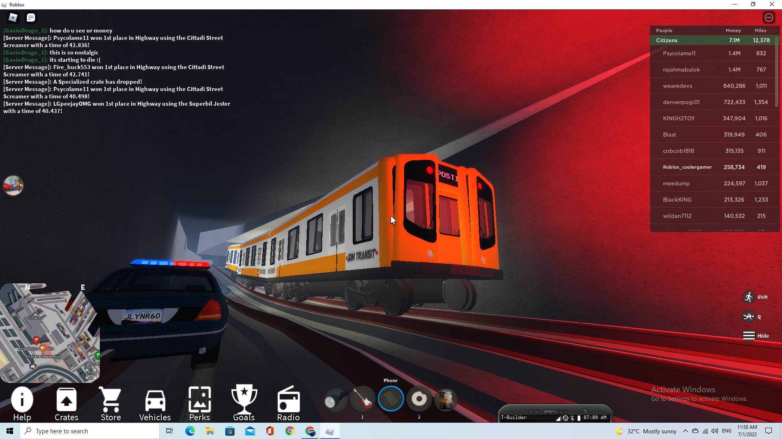This screenshot has height=439, width=782.
Task: Open the Store panel
Action: (111, 403)
